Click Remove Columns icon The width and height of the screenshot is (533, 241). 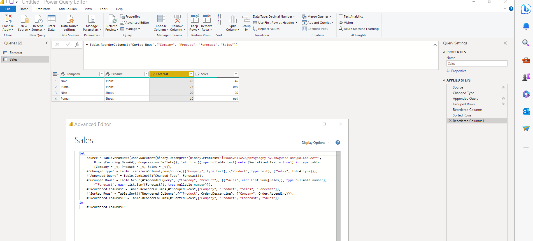(177, 19)
